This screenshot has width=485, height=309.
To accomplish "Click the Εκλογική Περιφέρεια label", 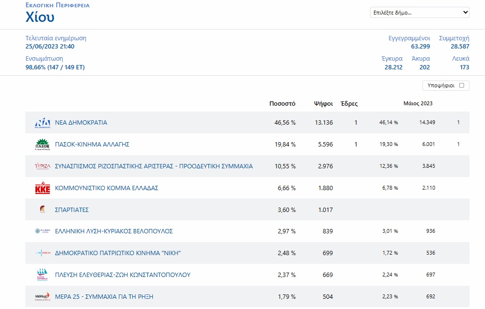I will 58,5.
